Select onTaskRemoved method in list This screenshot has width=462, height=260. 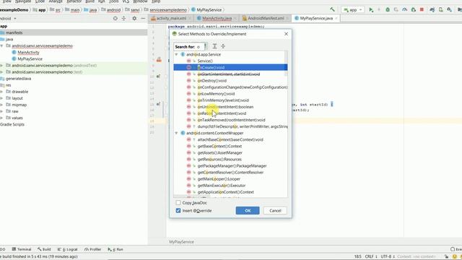coord(231,120)
